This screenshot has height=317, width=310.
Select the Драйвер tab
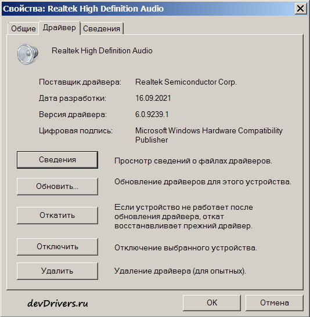tap(59, 28)
